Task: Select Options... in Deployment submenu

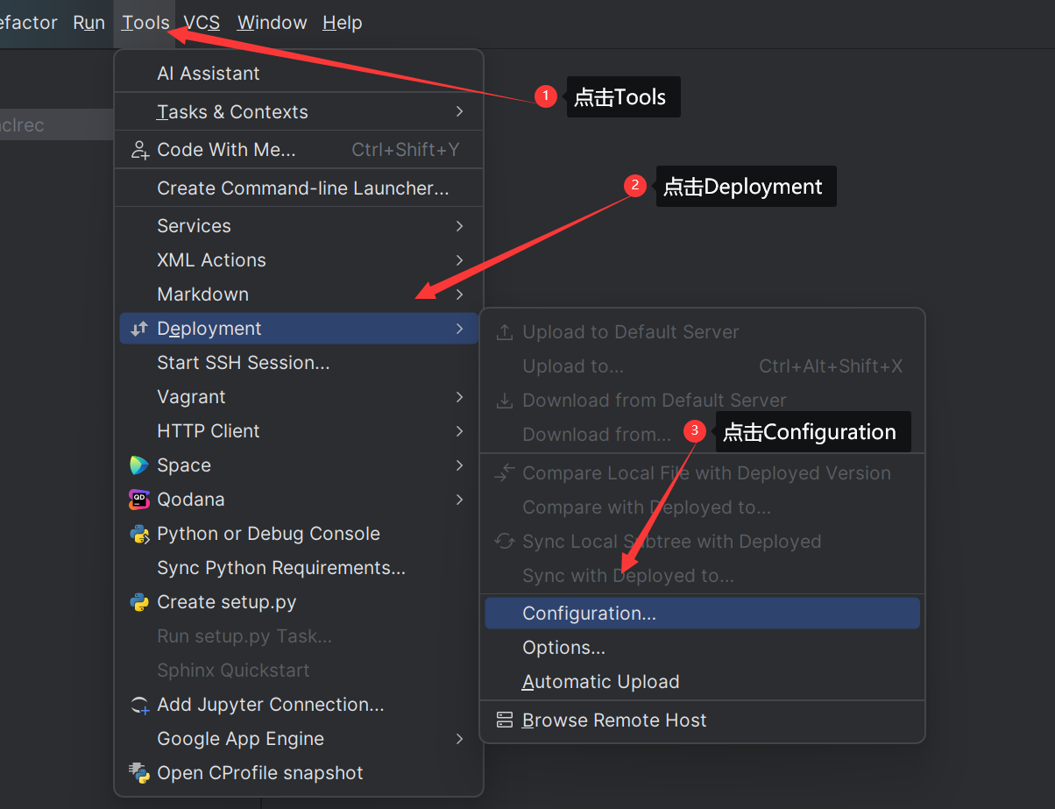Action: (x=563, y=648)
